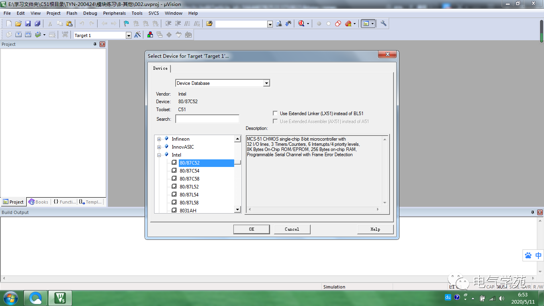Toggle the Project window toolbar icon

click(x=366, y=24)
